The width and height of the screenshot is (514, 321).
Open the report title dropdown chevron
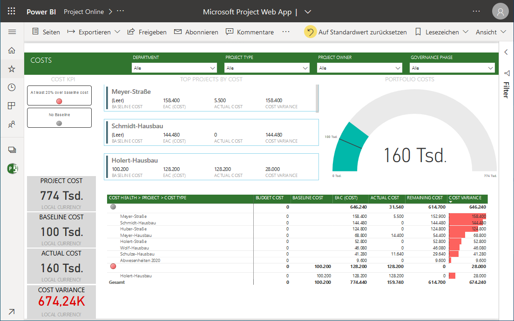click(307, 12)
